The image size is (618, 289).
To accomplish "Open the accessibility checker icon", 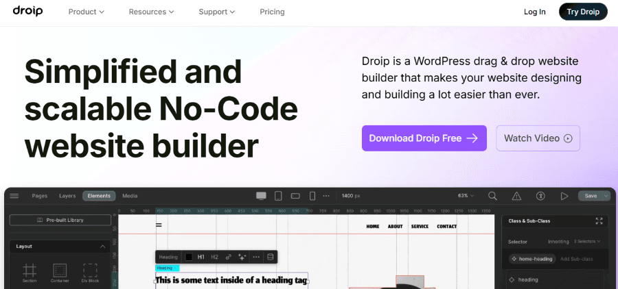I will (540, 196).
